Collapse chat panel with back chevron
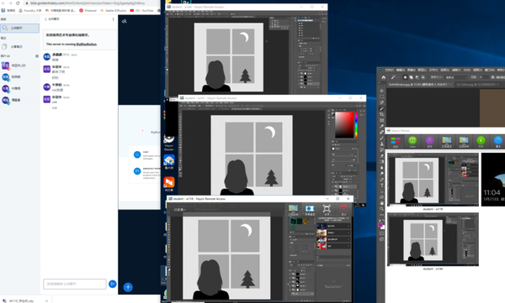The height and width of the screenshot is (303, 505). click(x=45, y=19)
